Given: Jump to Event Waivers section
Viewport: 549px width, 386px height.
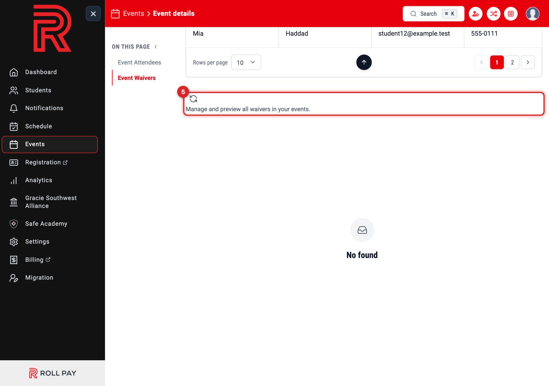Looking at the screenshot, I should click(137, 78).
